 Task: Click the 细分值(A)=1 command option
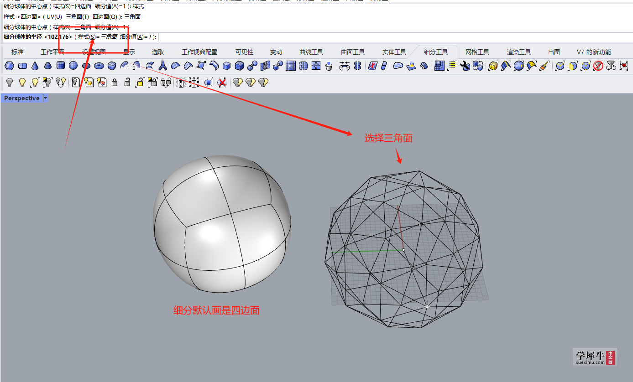(x=136, y=36)
